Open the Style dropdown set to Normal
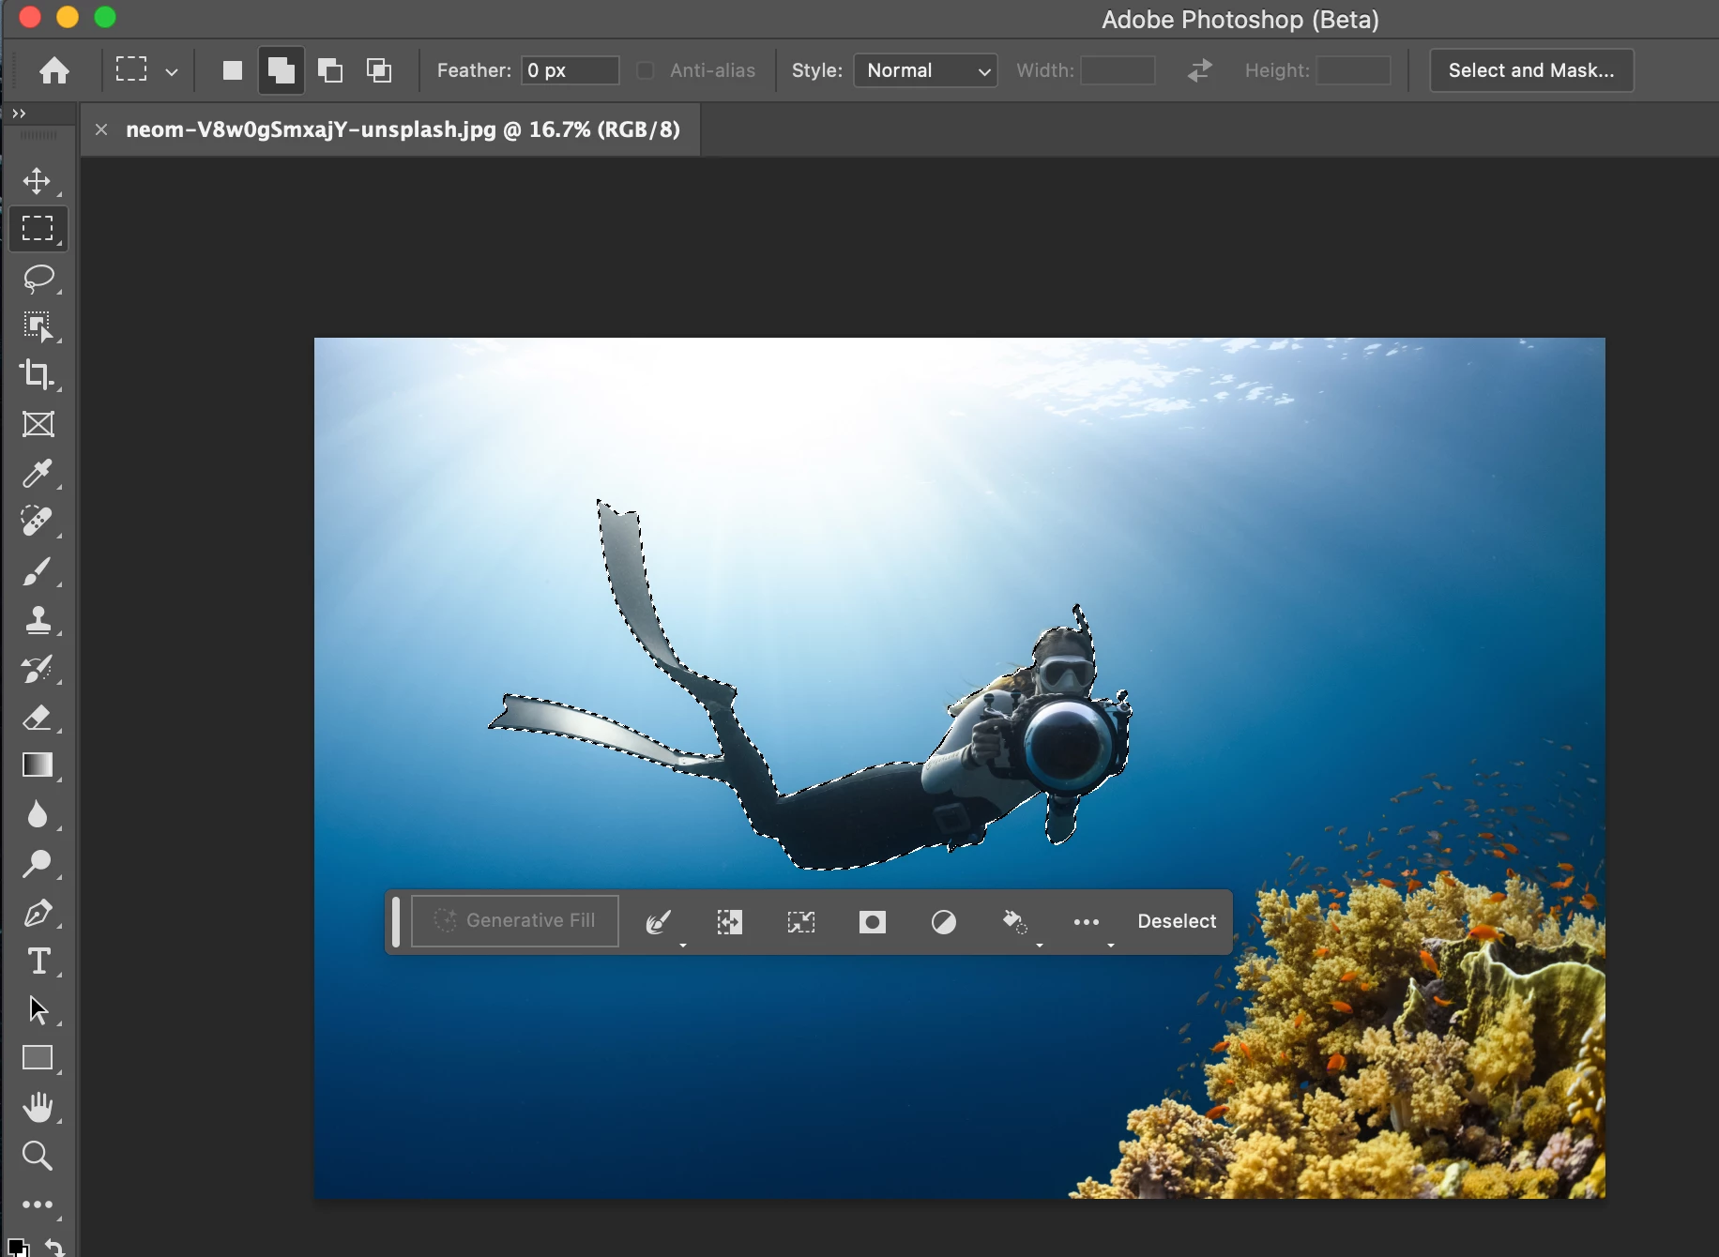1719x1257 pixels. [x=925, y=70]
